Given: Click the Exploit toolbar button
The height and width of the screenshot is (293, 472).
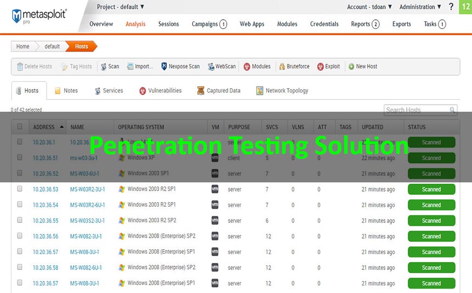Looking at the screenshot, I should click(x=328, y=66).
